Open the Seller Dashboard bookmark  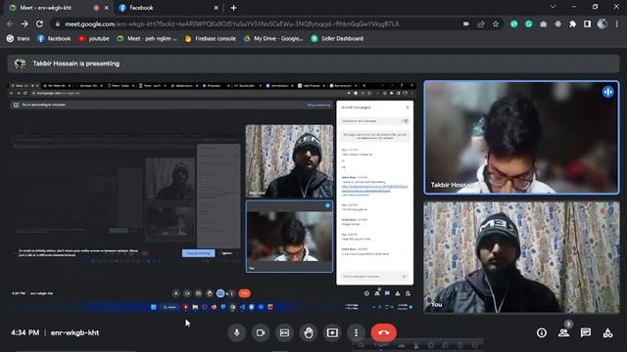tap(337, 39)
